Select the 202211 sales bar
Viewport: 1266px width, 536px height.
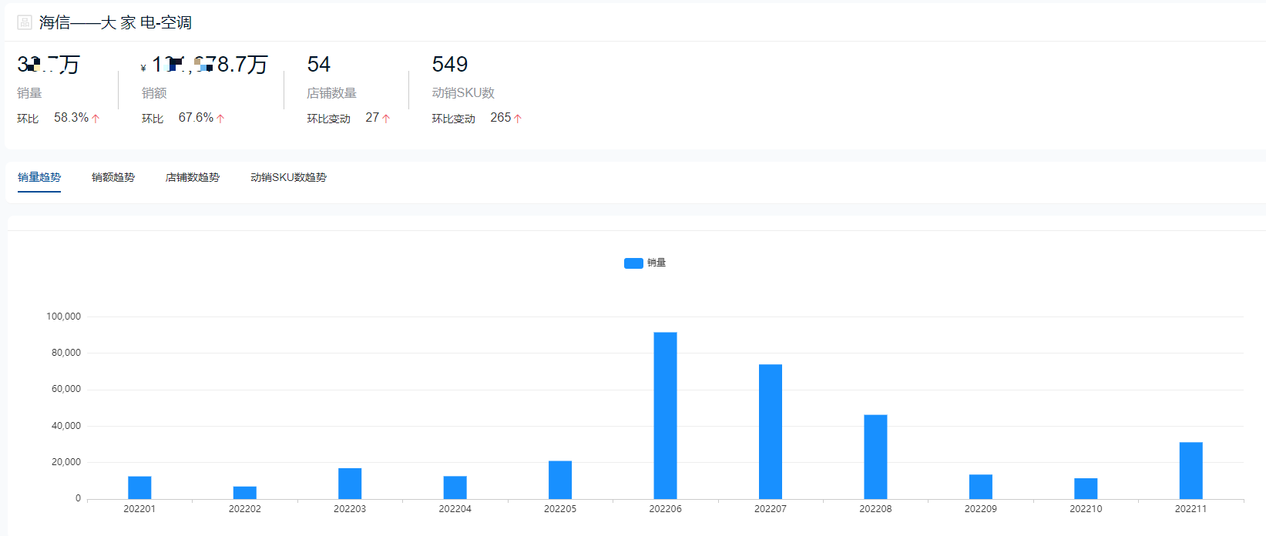[1191, 471]
